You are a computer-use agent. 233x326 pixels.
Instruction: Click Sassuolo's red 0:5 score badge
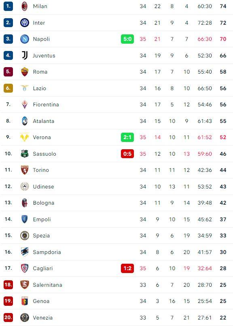[x=127, y=154]
